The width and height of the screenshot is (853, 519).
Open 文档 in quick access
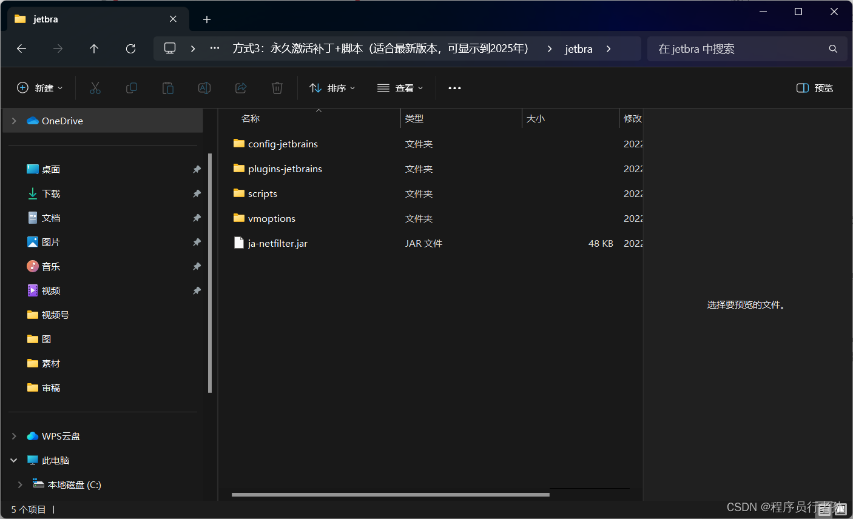(51, 218)
